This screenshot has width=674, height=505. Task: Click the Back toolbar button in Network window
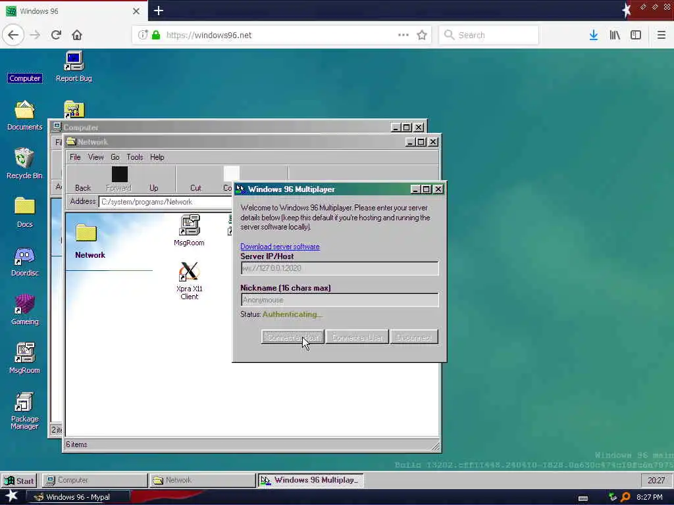(x=82, y=180)
